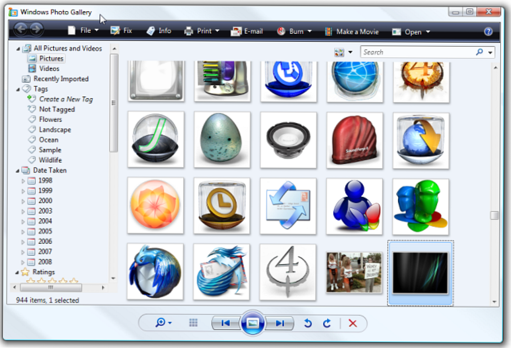511x348 pixels.
Task: Click the Next playback button
Action: pos(279,323)
